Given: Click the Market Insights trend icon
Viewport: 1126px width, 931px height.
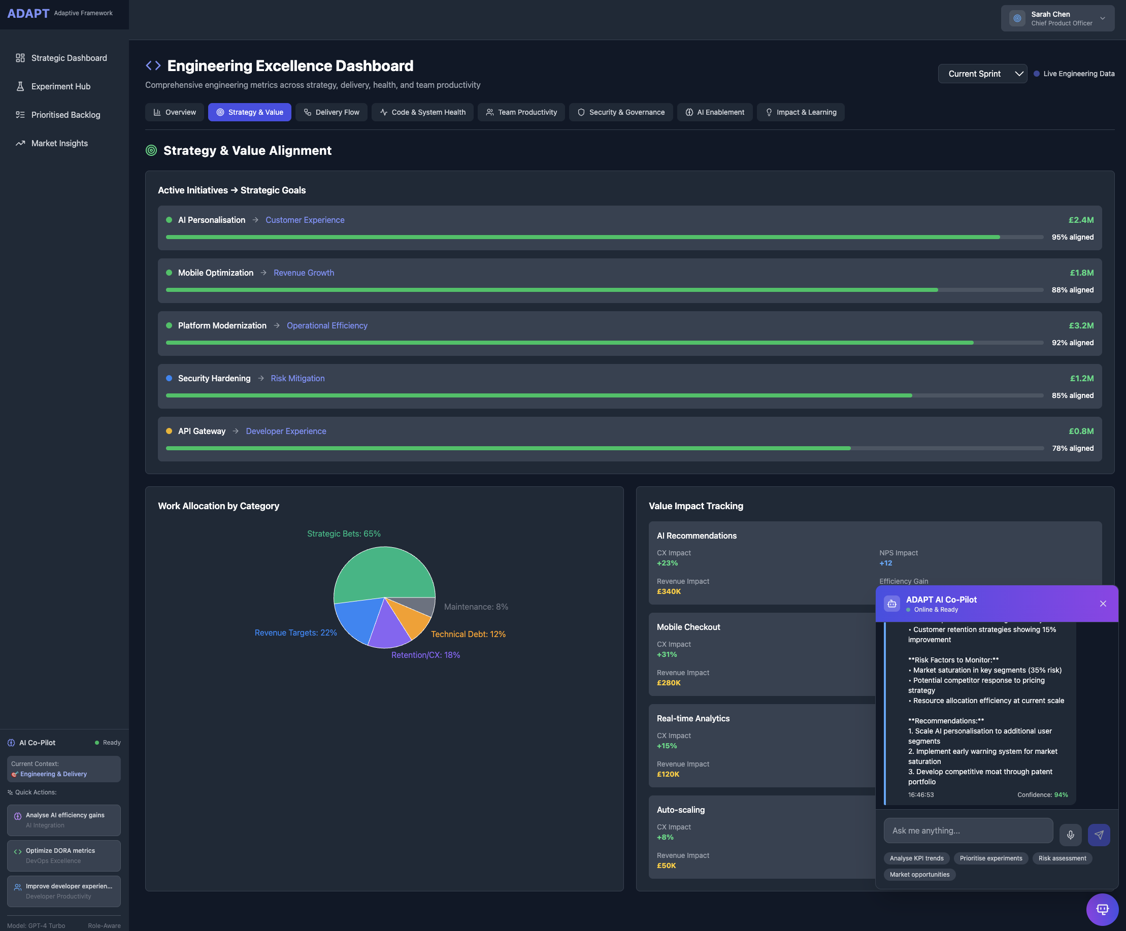Looking at the screenshot, I should 20,143.
